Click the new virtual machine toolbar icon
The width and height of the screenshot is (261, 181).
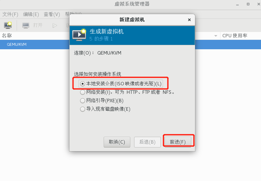[8, 25]
